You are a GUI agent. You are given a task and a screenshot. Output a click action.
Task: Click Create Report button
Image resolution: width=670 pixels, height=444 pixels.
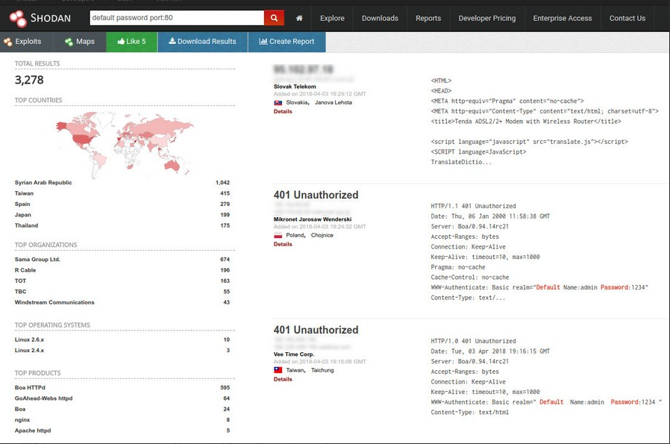(x=287, y=42)
